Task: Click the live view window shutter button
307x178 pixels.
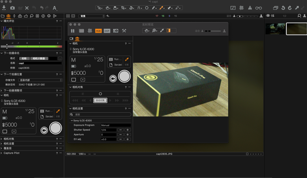Action: pos(124,76)
